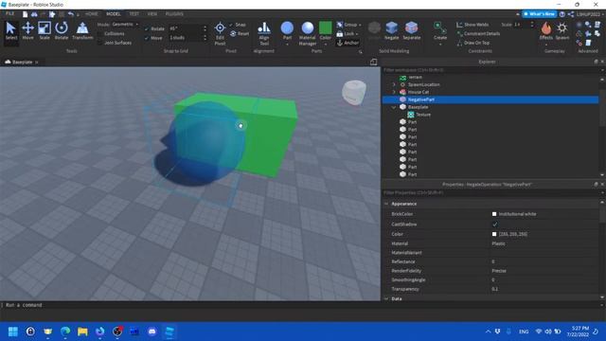606x341 pixels.
Task: Open the Group dropdown arrow
Action: [x=360, y=25]
